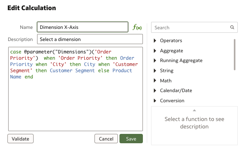Save the calculation
244x153 pixels.
pyautogui.click(x=131, y=139)
